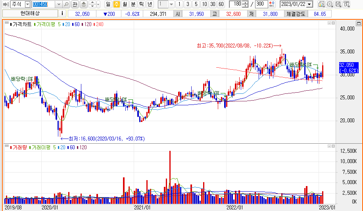This screenshot has height=211, width=363.
Task: Select the 분 minute period button
Action: (133, 4)
